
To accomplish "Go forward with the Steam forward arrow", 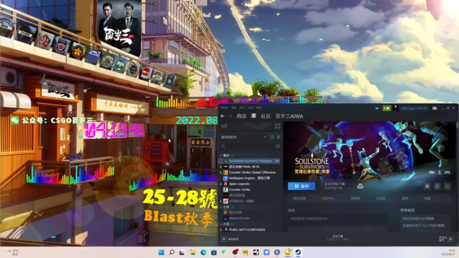I will click(x=231, y=116).
